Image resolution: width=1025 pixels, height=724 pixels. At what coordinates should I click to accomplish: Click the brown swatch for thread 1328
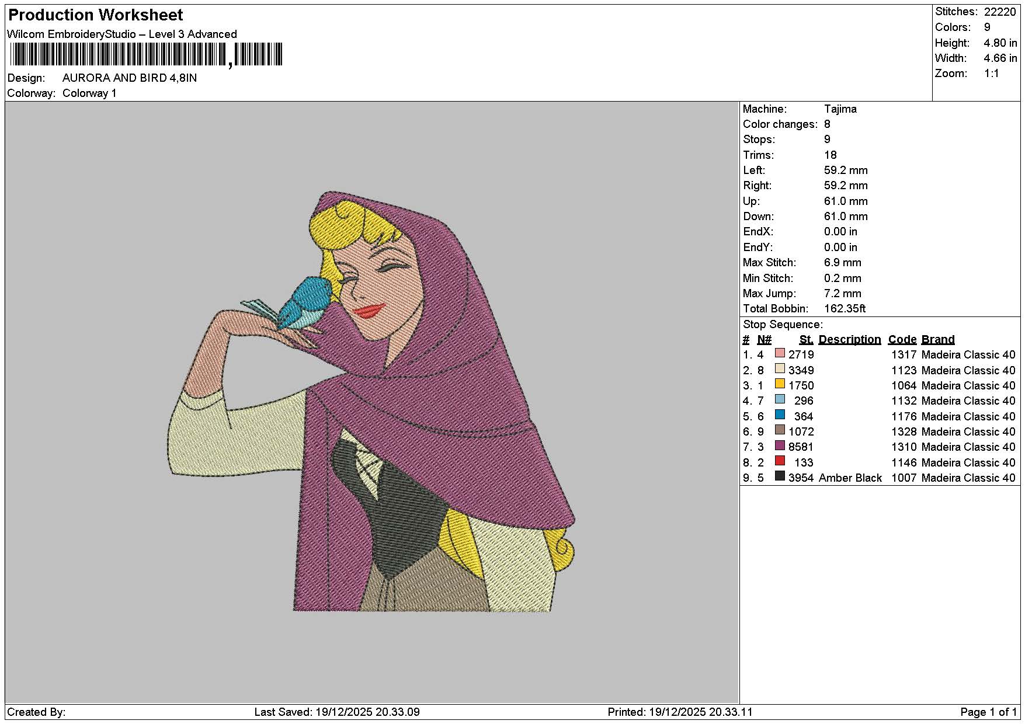coord(780,430)
